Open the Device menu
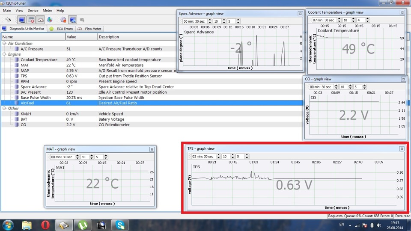 33,10
